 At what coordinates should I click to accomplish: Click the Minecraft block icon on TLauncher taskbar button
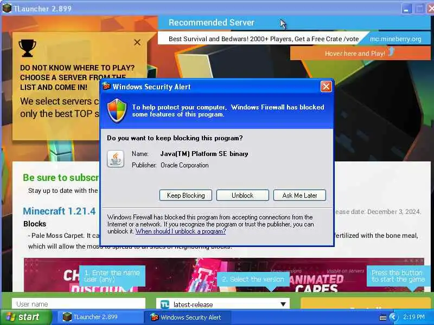coord(67,317)
